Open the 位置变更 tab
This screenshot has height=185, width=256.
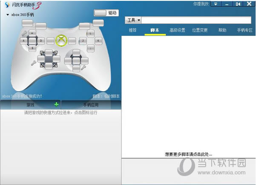point(200,30)
